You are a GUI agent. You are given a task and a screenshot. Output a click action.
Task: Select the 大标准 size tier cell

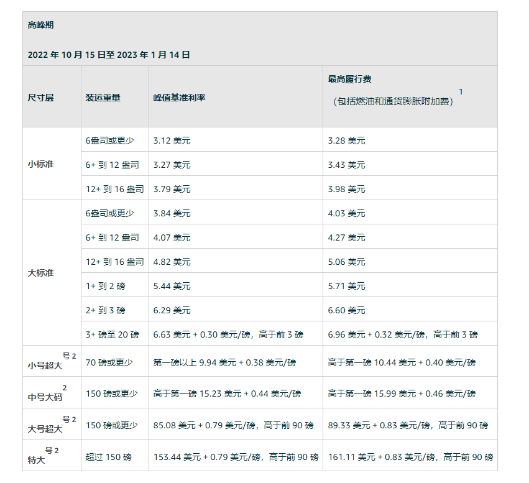41,273
